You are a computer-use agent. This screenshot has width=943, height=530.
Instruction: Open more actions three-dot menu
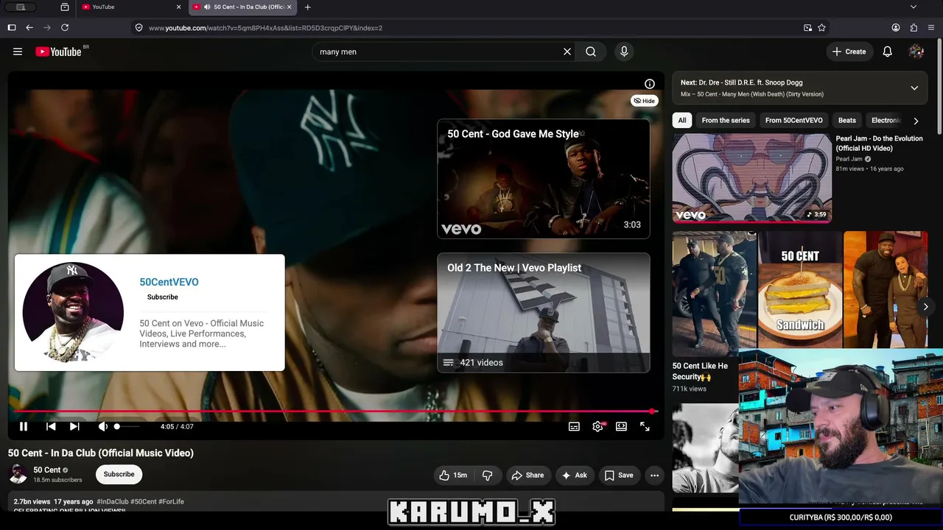point(654,476)
